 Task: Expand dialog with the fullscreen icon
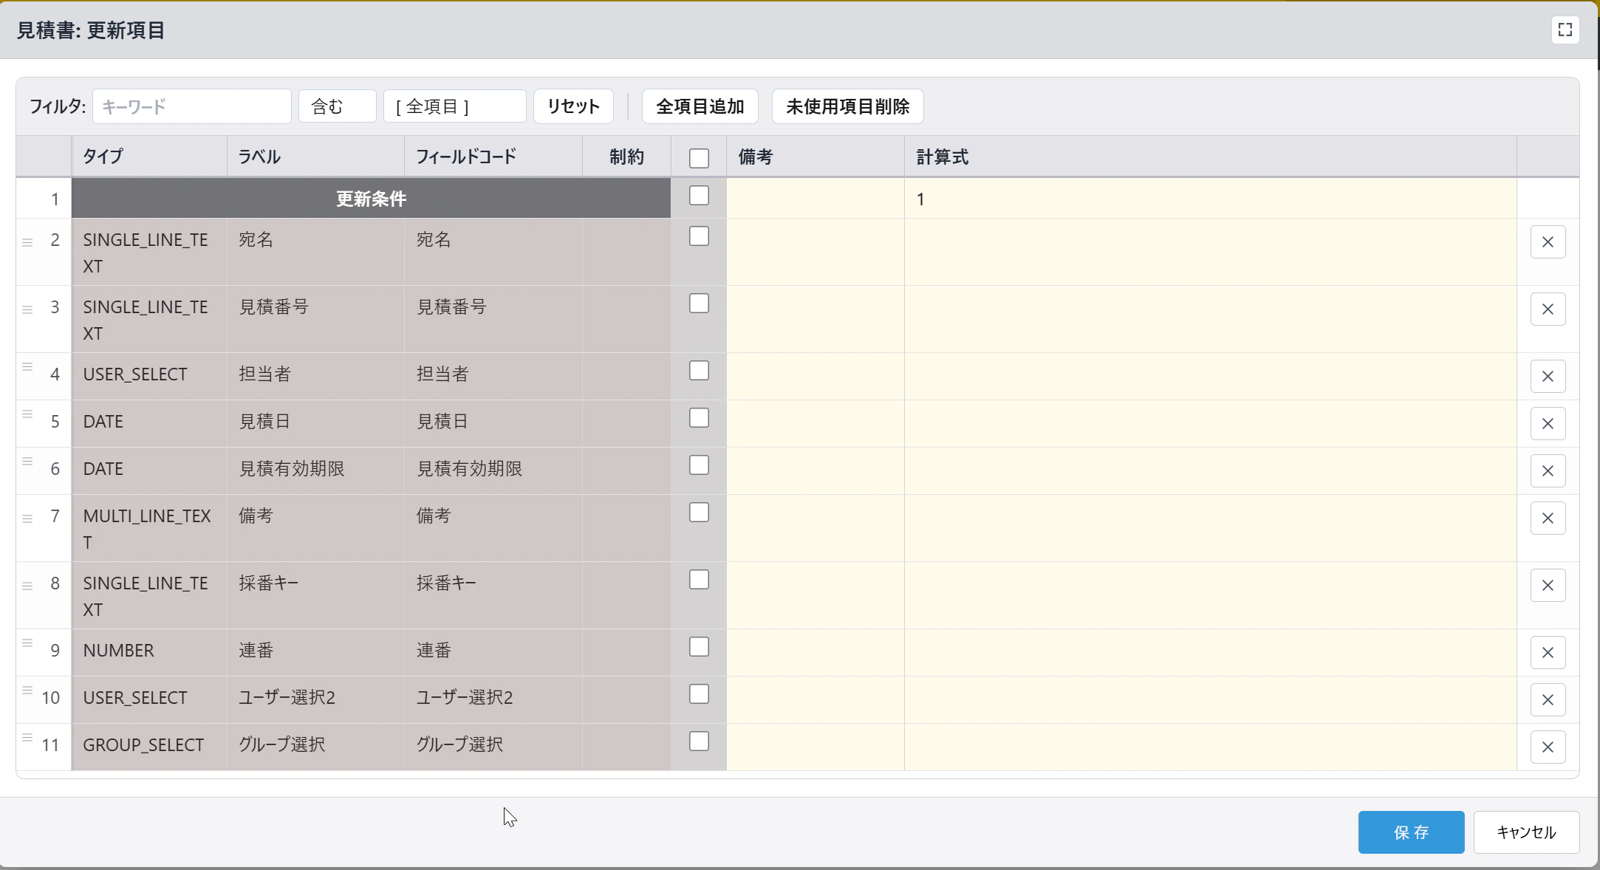point(1565,30)
